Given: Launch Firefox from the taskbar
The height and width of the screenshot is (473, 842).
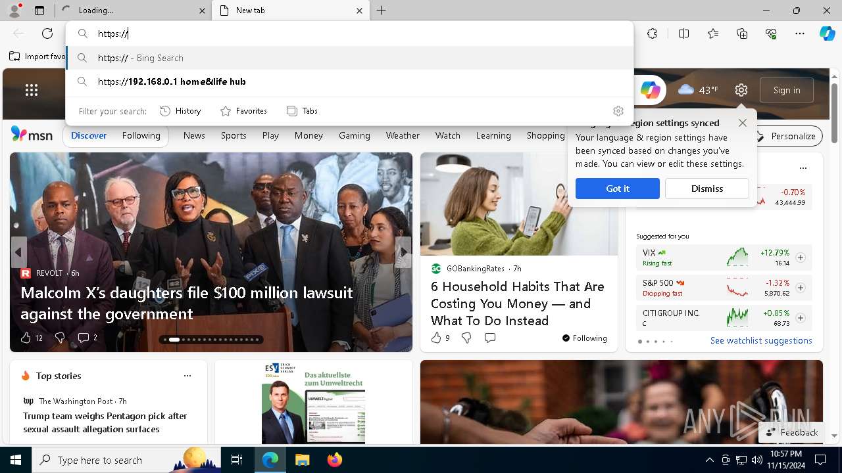Looking at the screenshot, I should coord(334,460).
